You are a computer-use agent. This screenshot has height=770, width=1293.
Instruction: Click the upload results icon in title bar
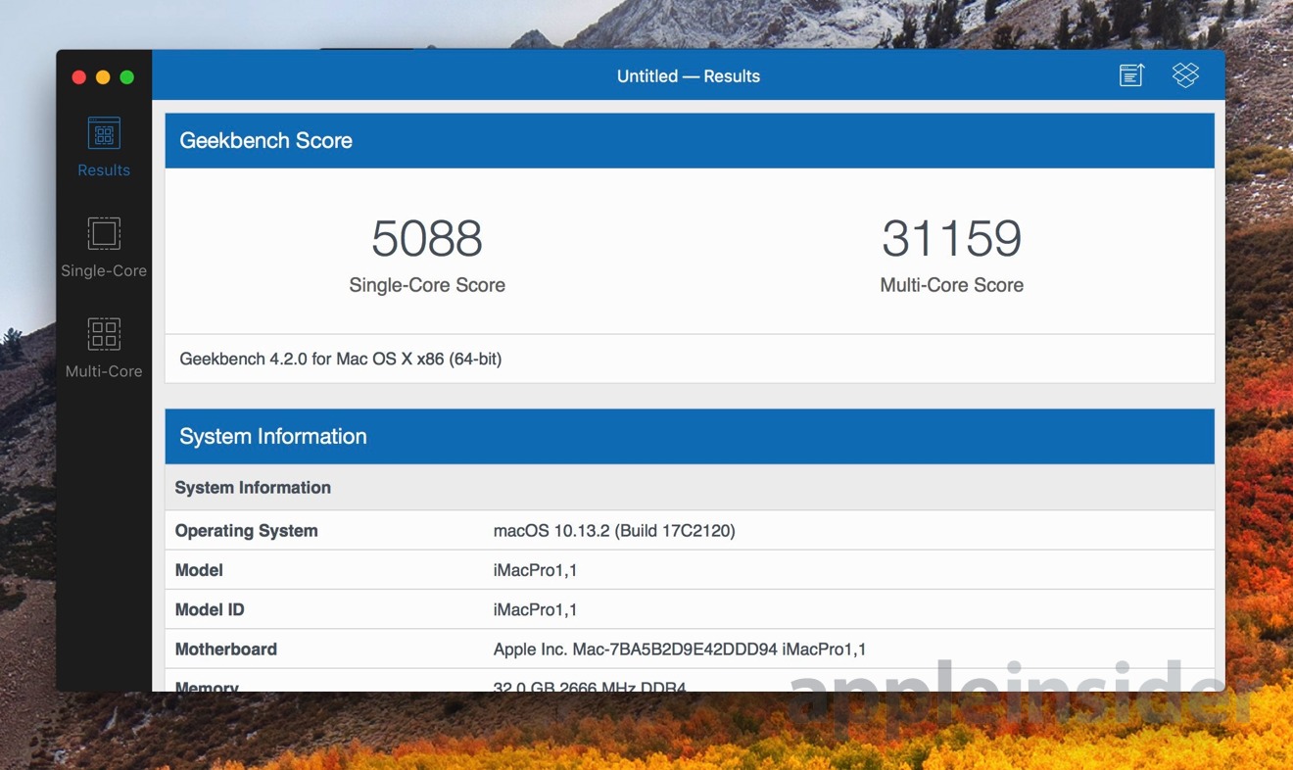tap(1131, 75)
